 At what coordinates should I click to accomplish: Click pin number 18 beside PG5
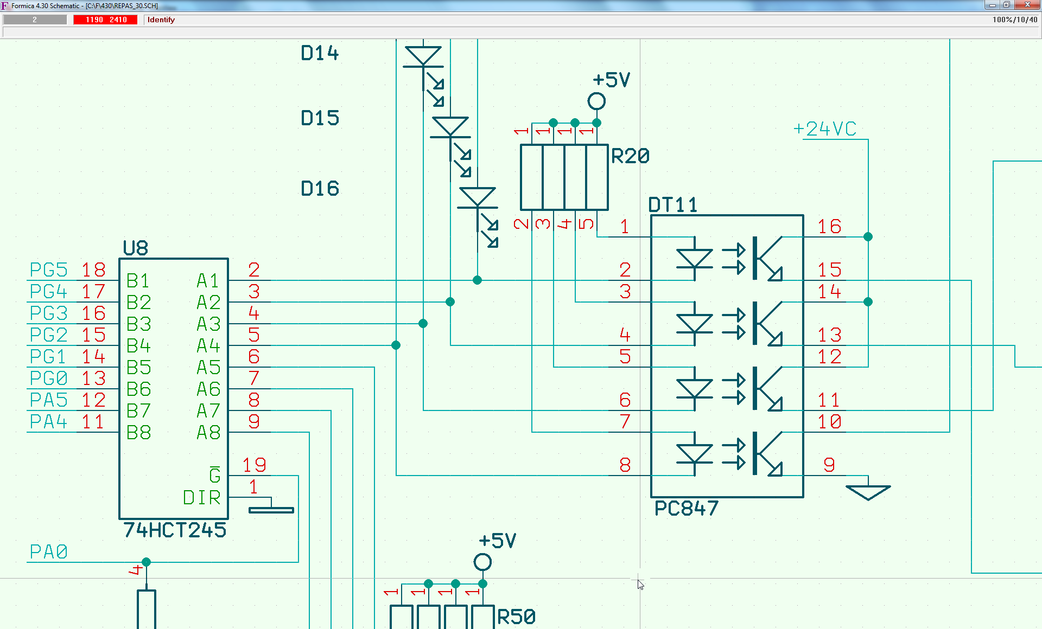(93, 270)
